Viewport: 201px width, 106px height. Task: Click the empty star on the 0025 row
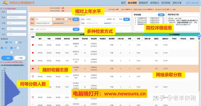tap(33, 97)
